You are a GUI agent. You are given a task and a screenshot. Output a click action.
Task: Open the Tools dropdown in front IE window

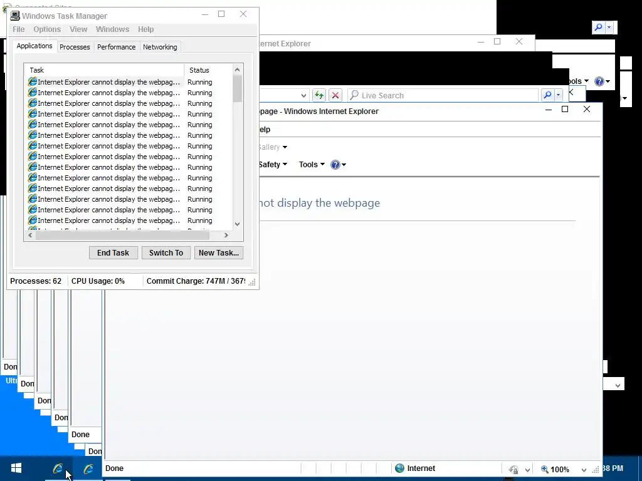tap(312, 165)
